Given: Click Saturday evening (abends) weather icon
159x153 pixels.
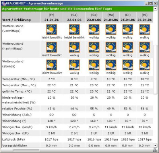Looking at the screenshot, I should point(74,65).
